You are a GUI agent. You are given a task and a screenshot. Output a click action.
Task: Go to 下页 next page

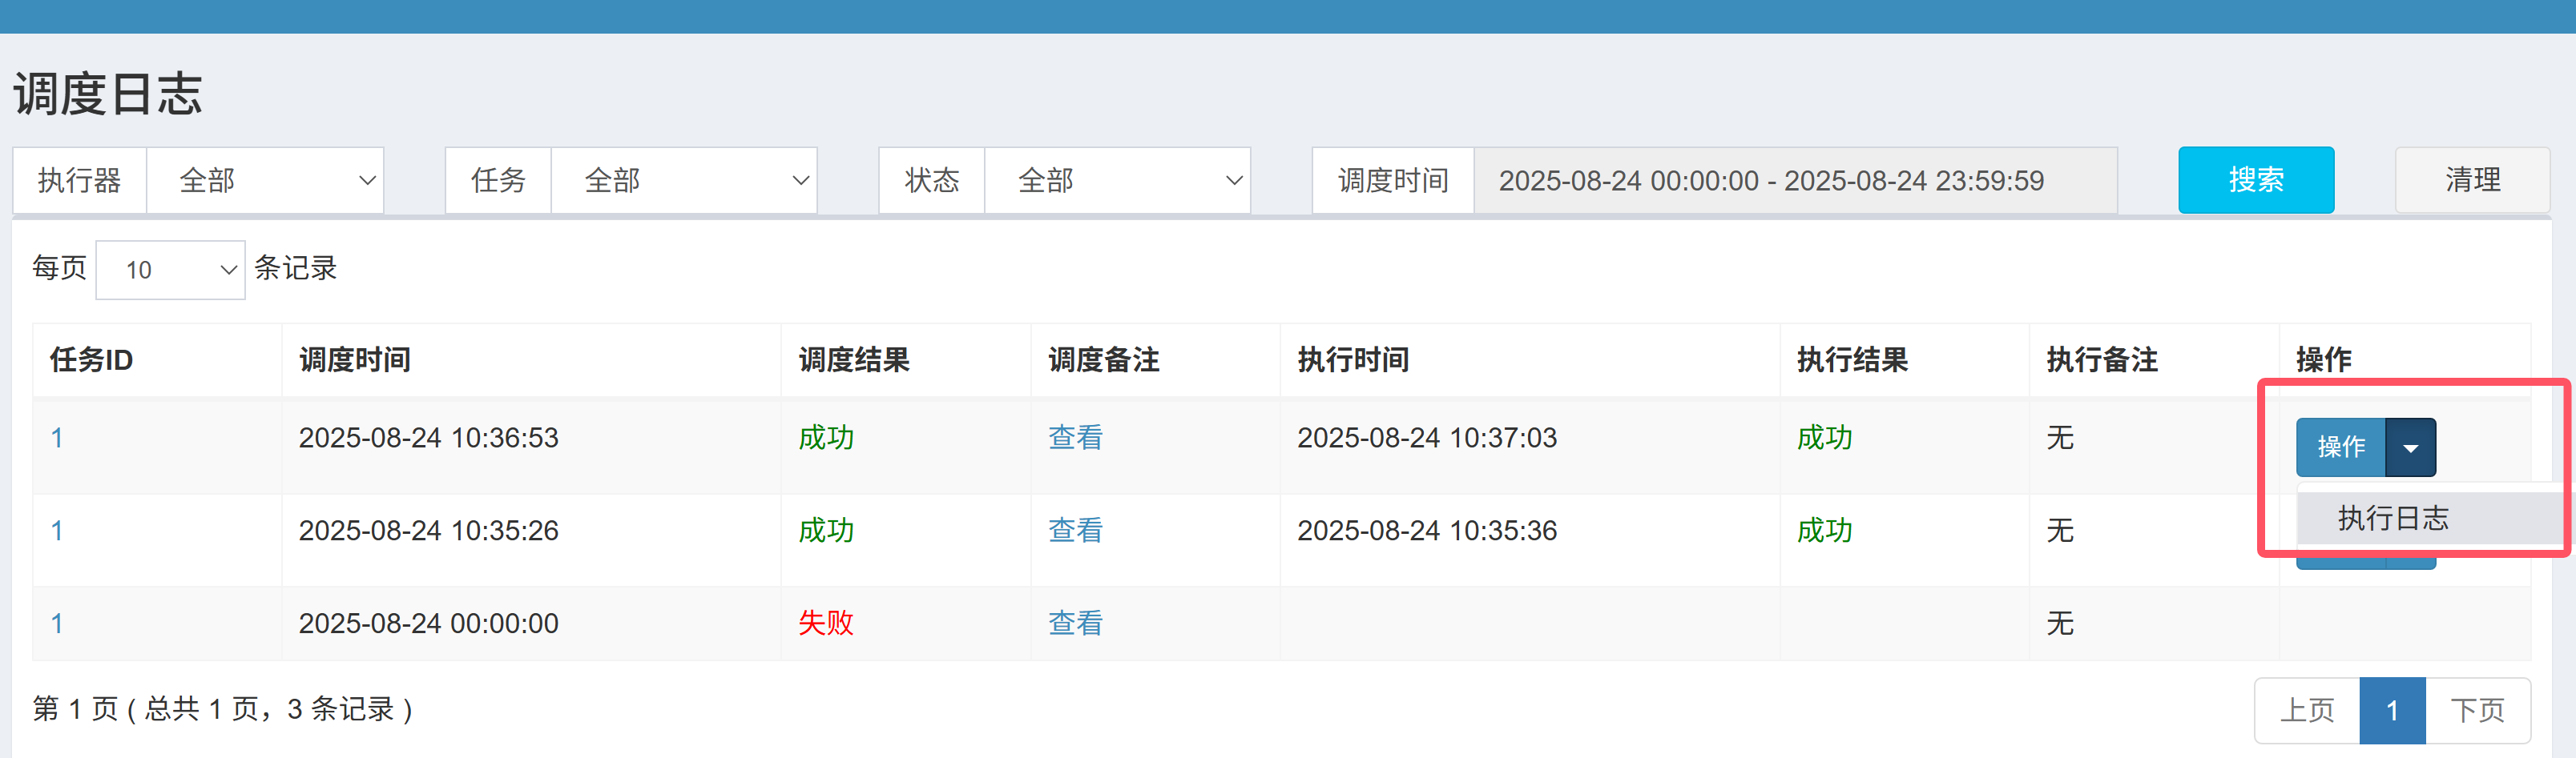[2477, 711]
